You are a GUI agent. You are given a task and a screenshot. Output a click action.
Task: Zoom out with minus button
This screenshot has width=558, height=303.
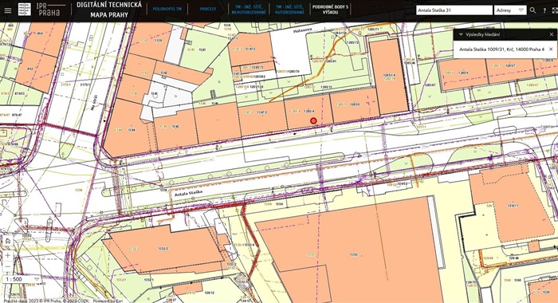click(x=7, y=266)
